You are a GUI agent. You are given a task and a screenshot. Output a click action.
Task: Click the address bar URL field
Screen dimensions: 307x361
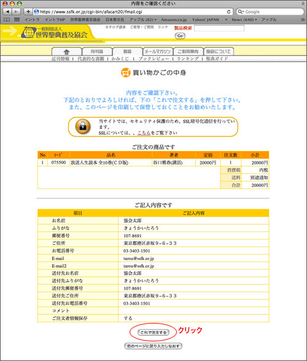[x=133, y=12]
